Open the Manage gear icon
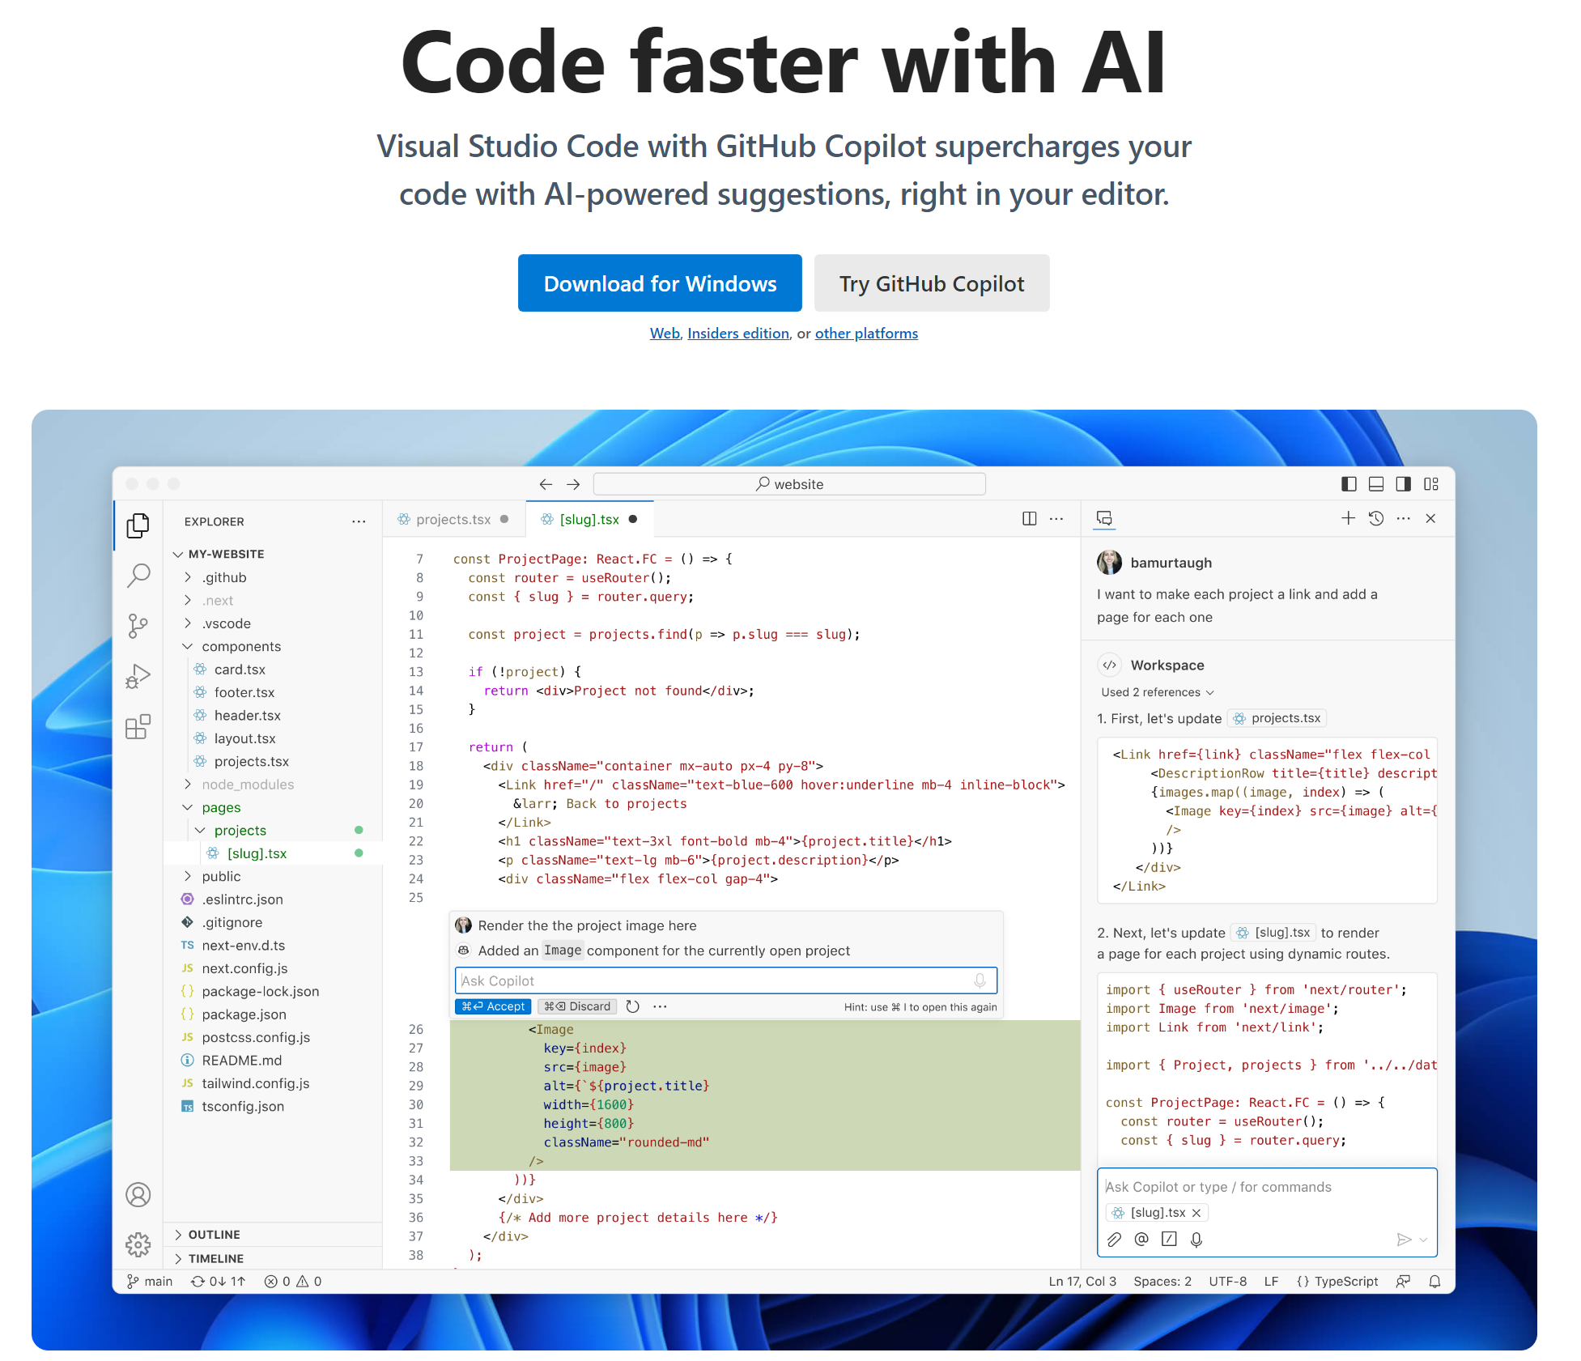Image resolution: width=1581 pixels, height=1361 pixels. click(x=138, y=1245)
